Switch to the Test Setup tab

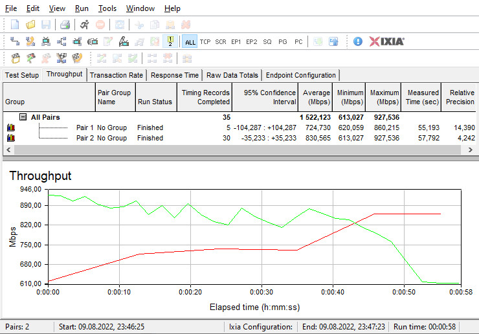[x=22, y=75]
